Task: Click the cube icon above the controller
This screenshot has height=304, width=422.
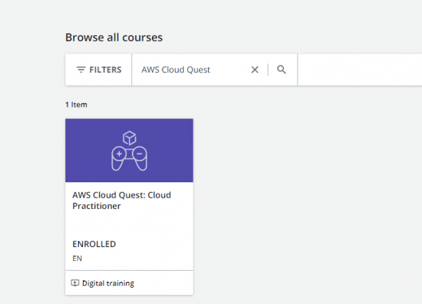Action: (129, 137)
